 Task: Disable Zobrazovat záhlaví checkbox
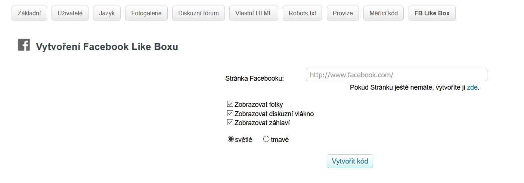click(230, 122)
